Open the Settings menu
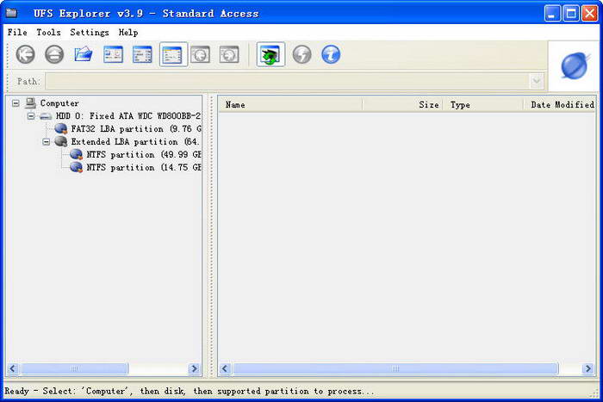Viewport: 603px width, 402px height. [x=90, y=33]
